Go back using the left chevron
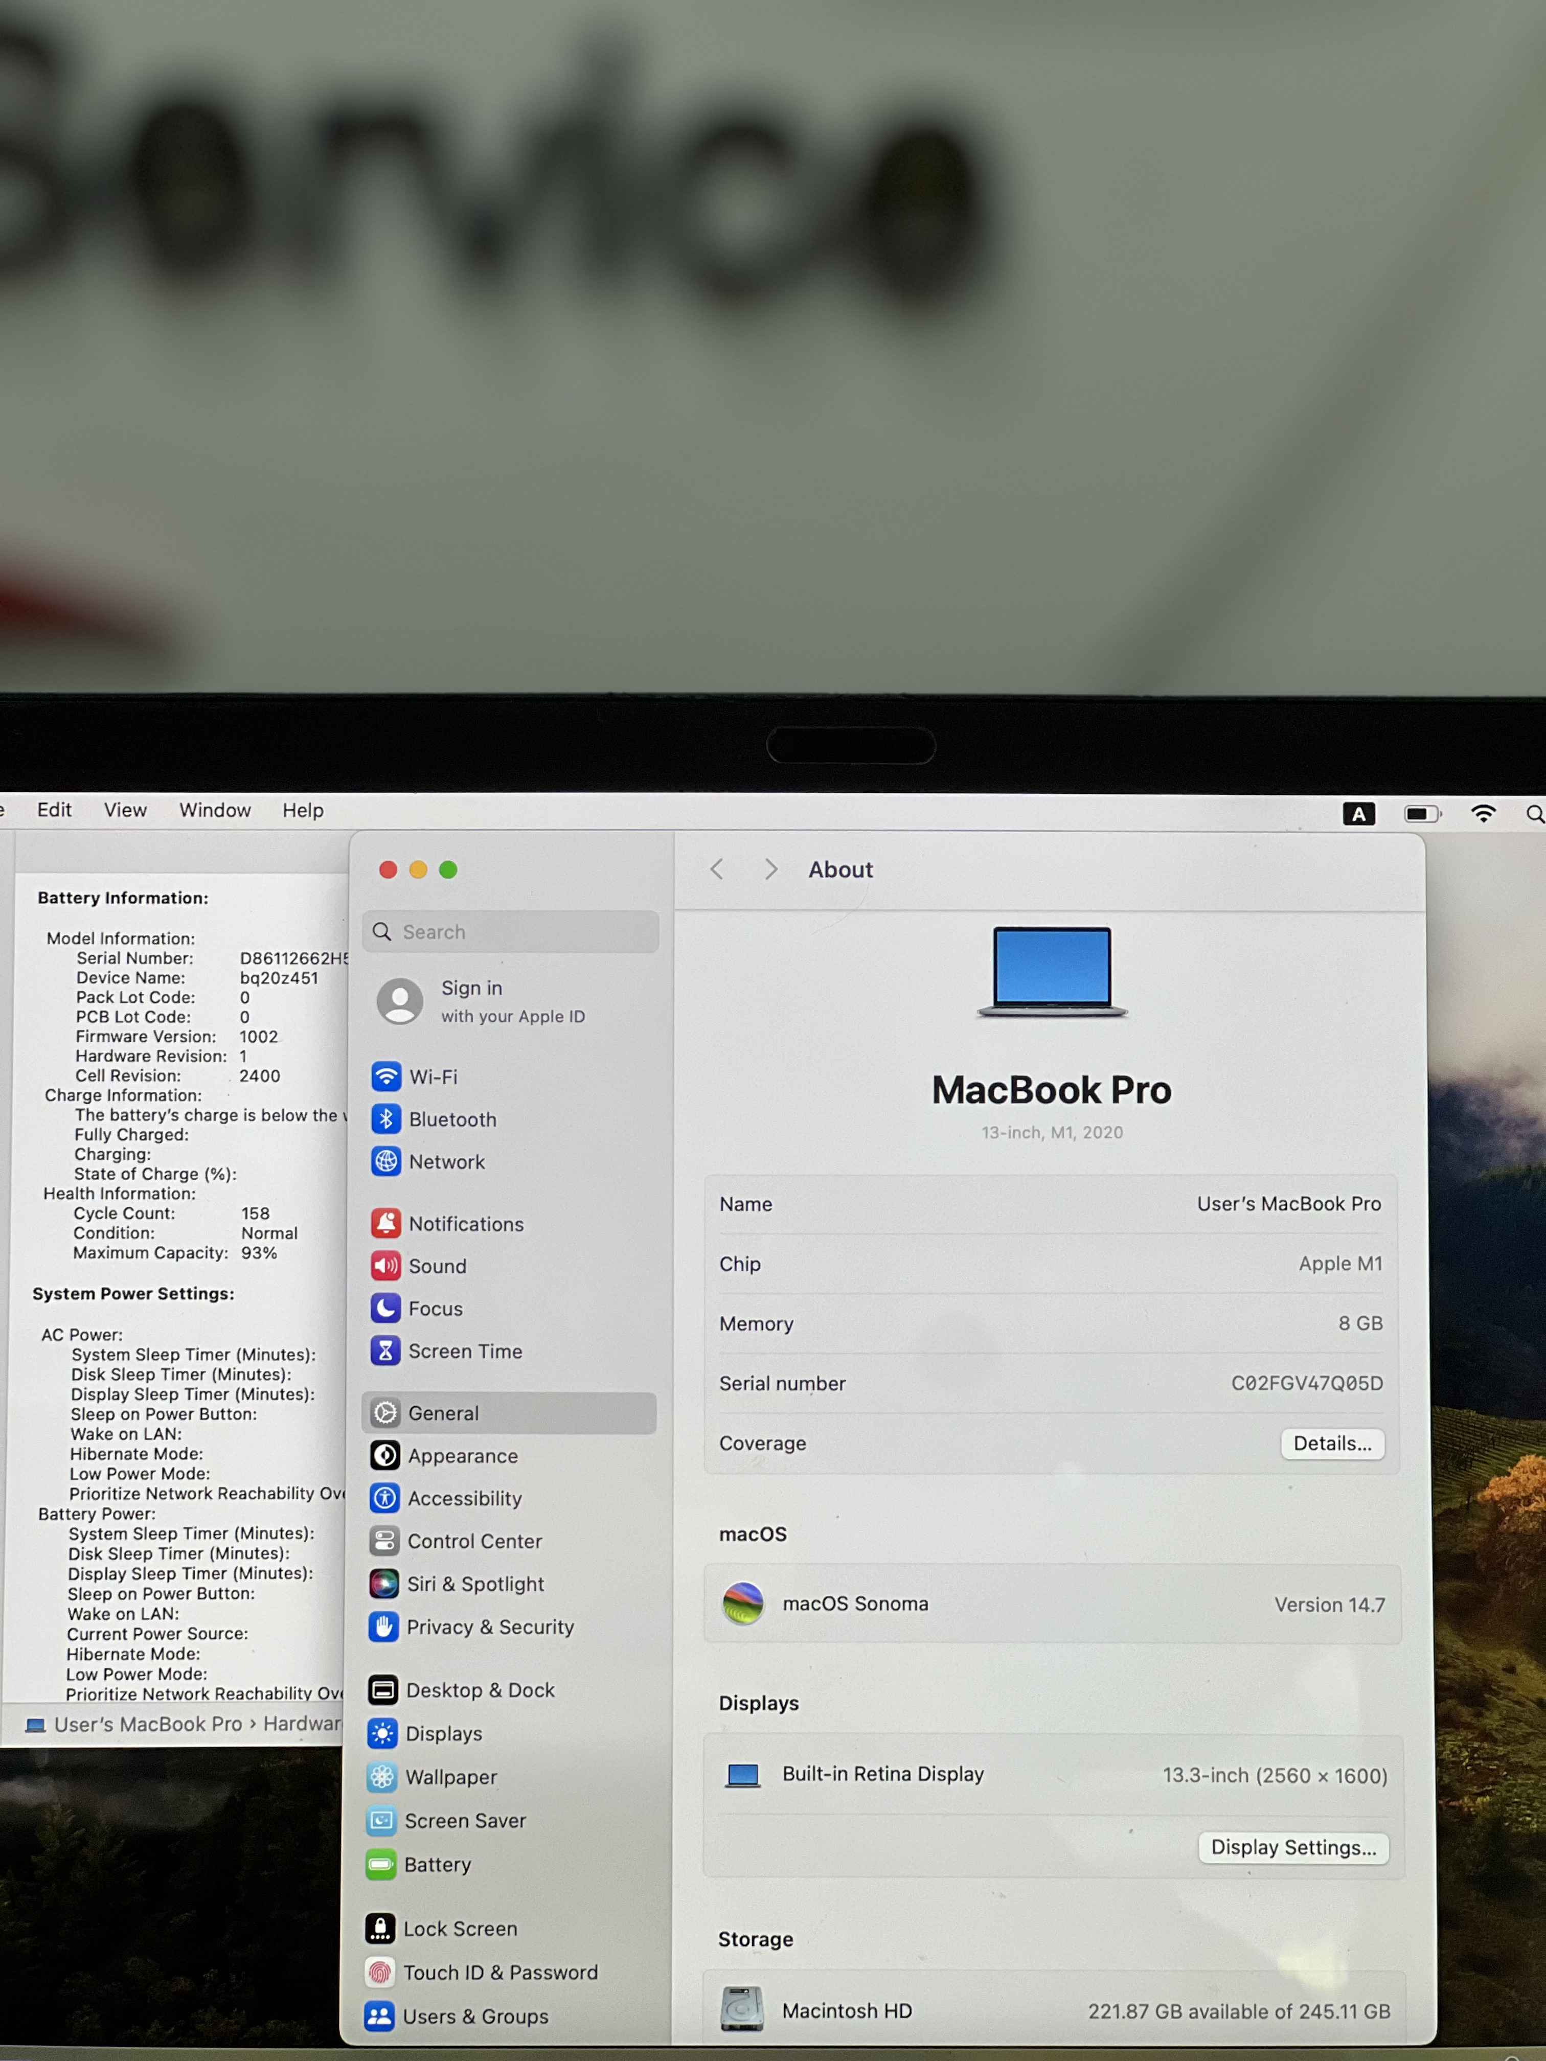 [717, 869]
